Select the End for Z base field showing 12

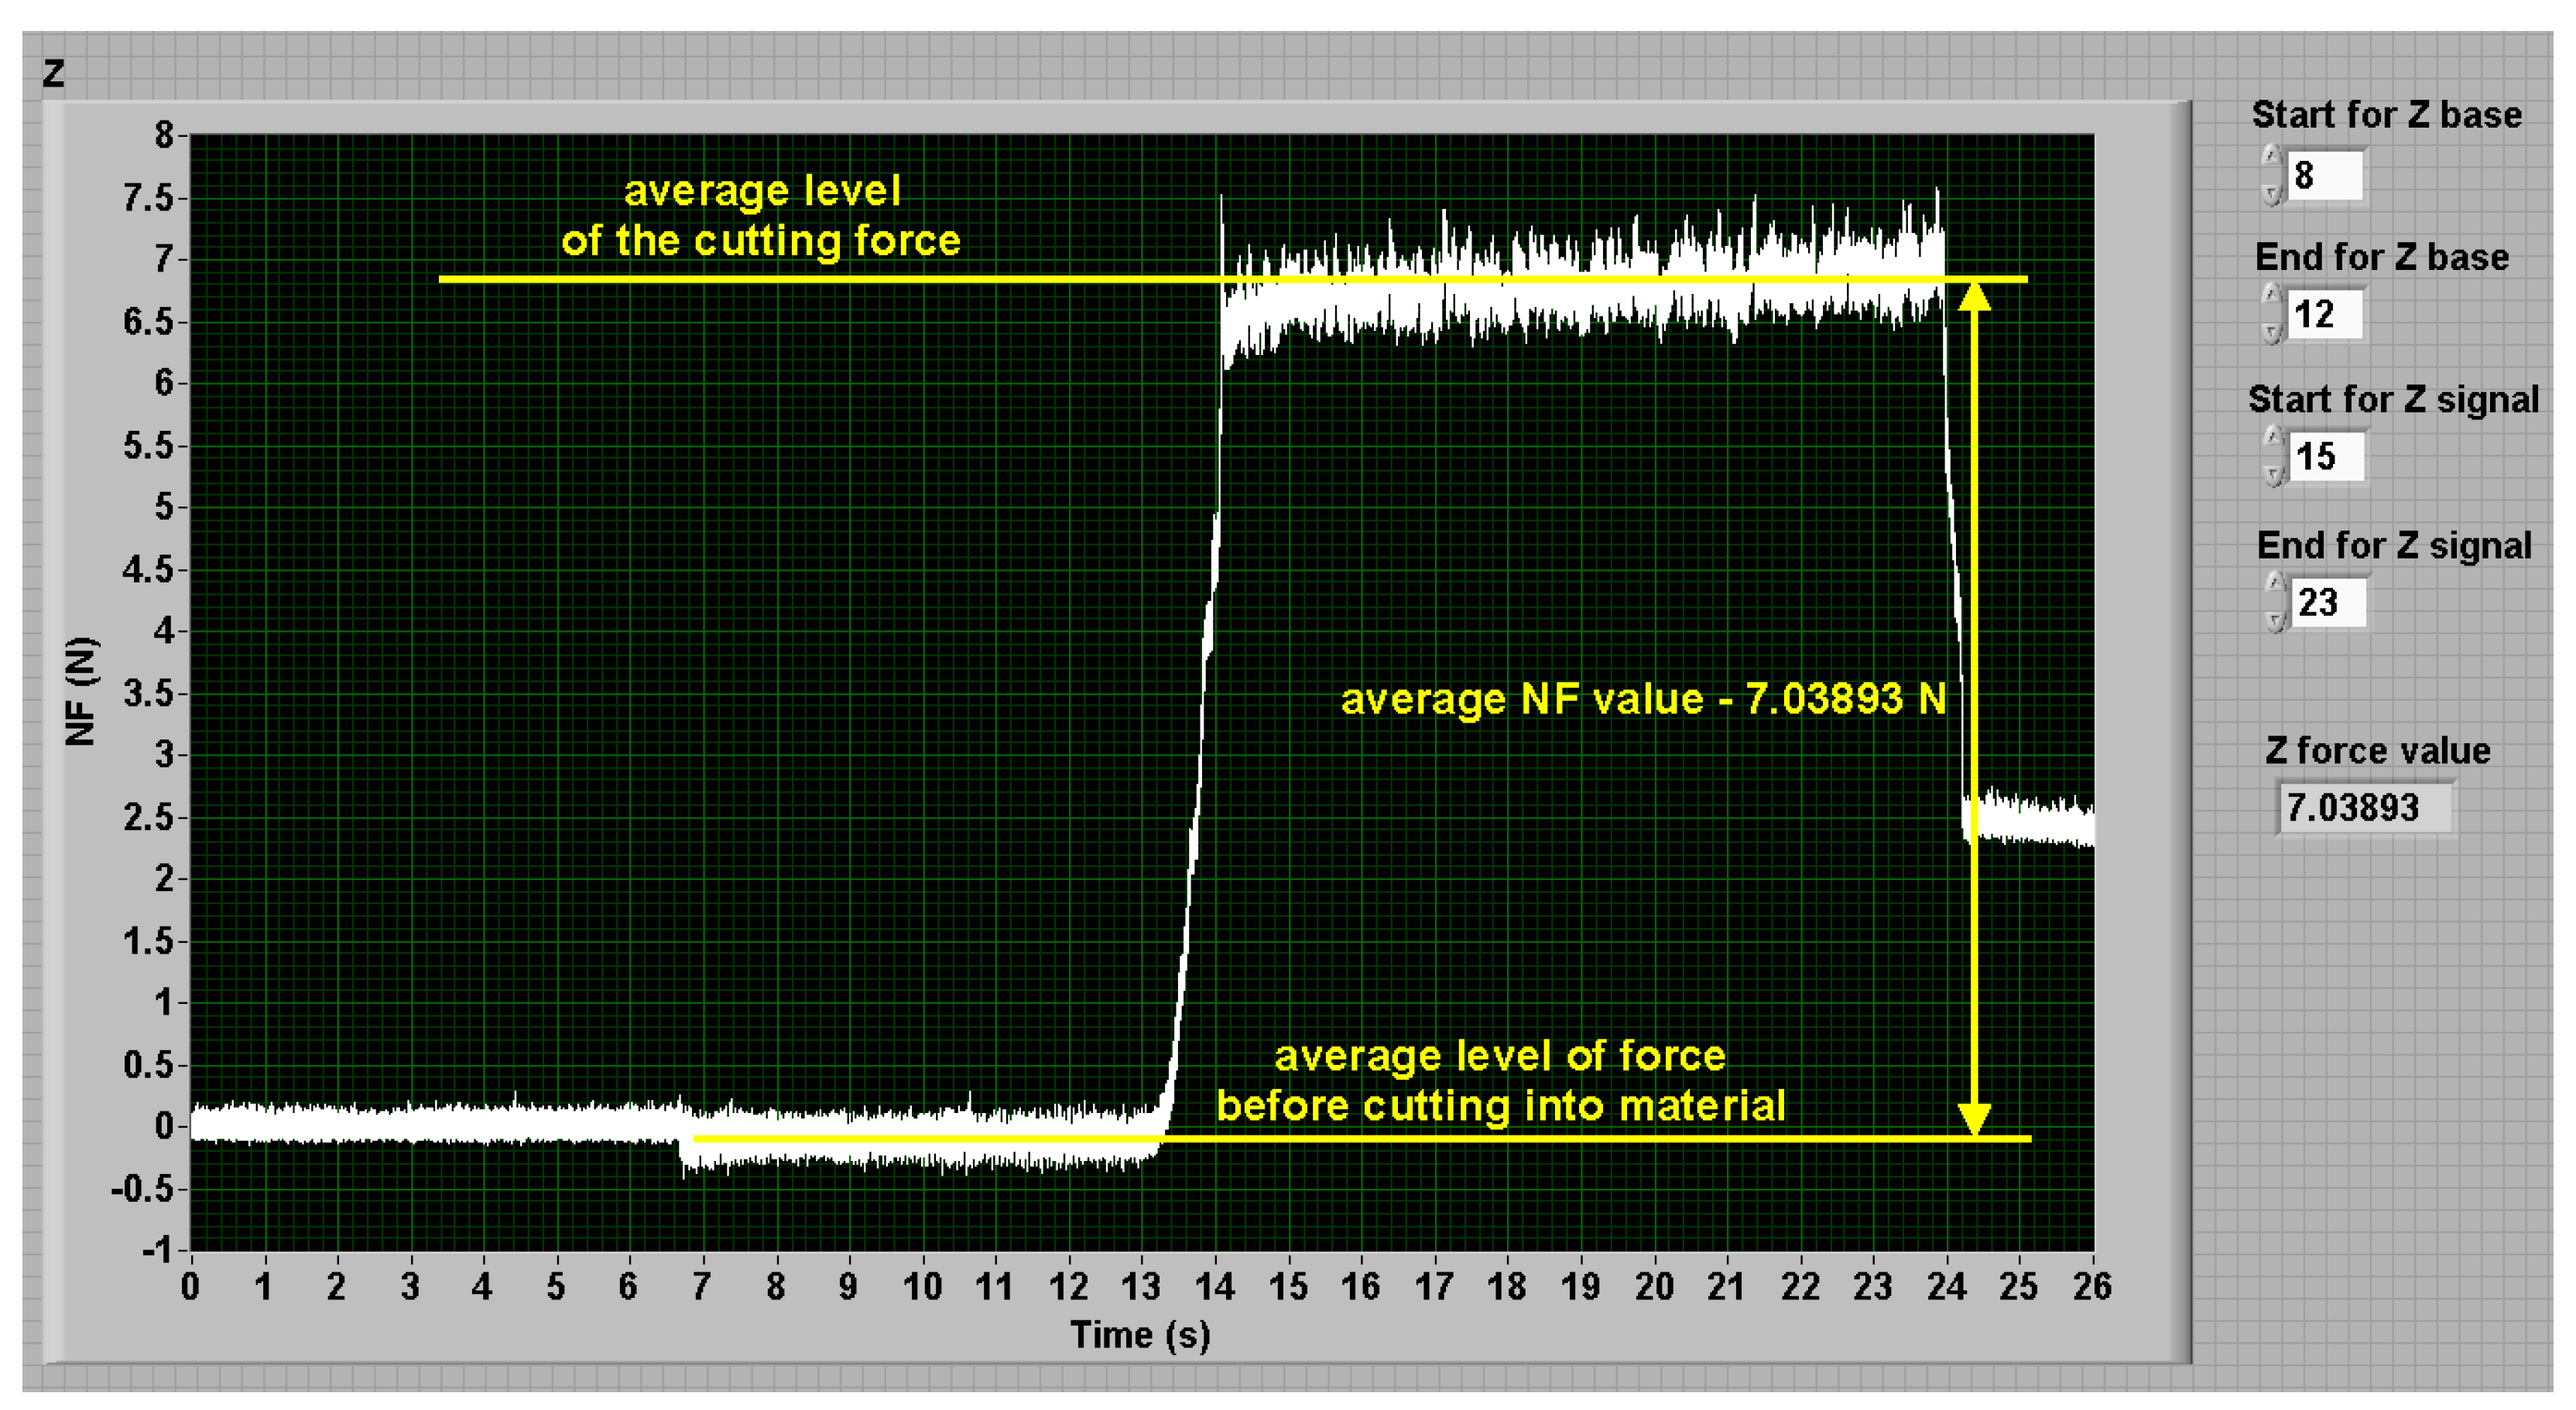[x=2325, y=315]
